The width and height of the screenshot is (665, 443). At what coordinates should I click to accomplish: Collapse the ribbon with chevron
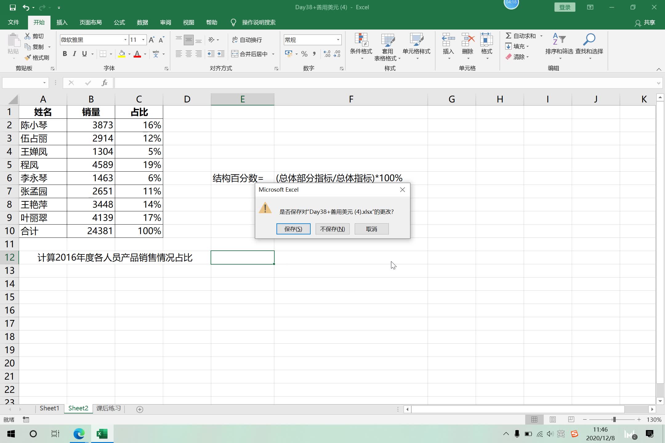[x=659, y=69]
